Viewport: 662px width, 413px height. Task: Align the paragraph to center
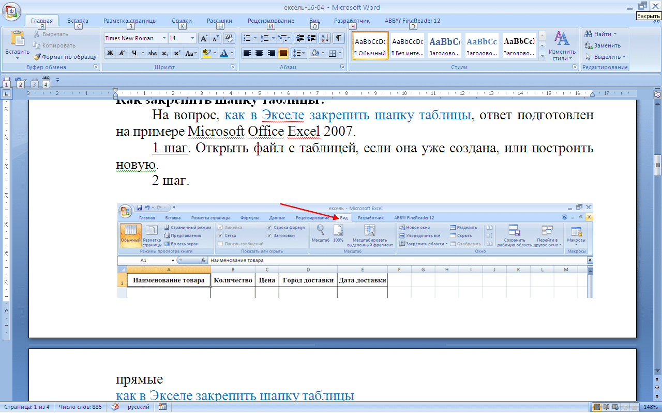point(259,53)
